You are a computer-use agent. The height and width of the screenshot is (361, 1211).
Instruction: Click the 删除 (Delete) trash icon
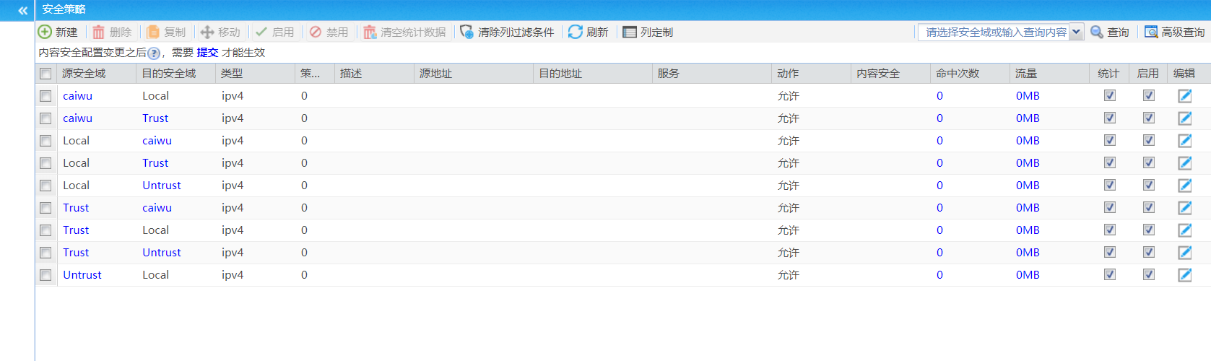(x=98, y=32)
